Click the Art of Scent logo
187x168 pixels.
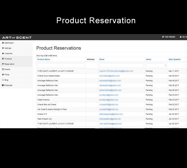click(x=17, y=38)
